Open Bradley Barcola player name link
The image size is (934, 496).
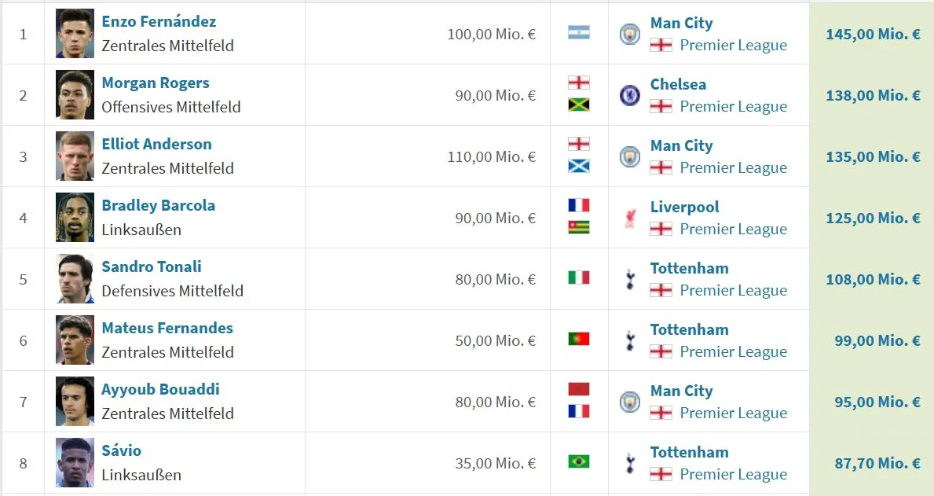point(159,206)
